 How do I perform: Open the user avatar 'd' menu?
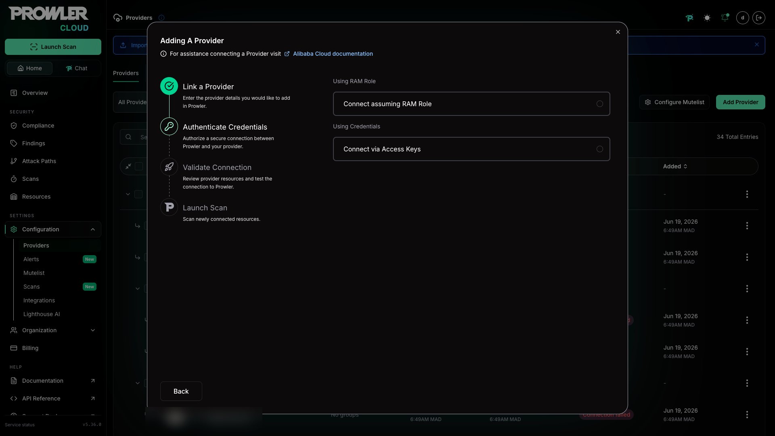point(743,18)
